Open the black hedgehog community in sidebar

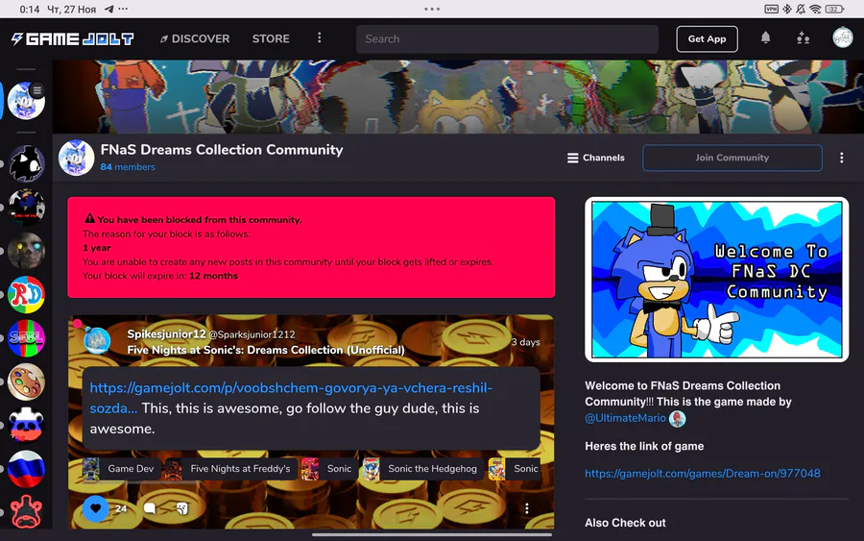click(x=26, y=163)
